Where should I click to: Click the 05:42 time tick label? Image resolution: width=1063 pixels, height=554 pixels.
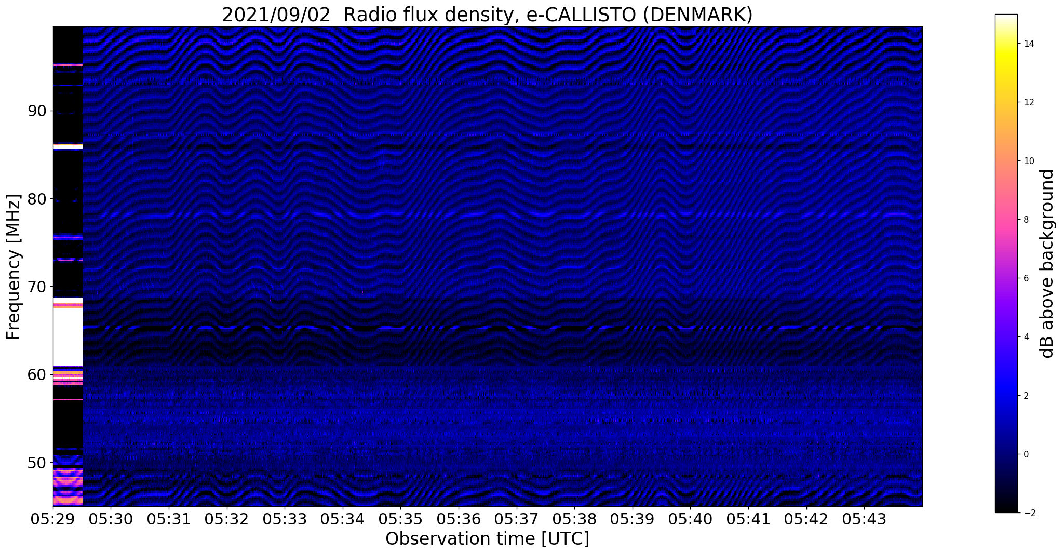tap(806, 519)
